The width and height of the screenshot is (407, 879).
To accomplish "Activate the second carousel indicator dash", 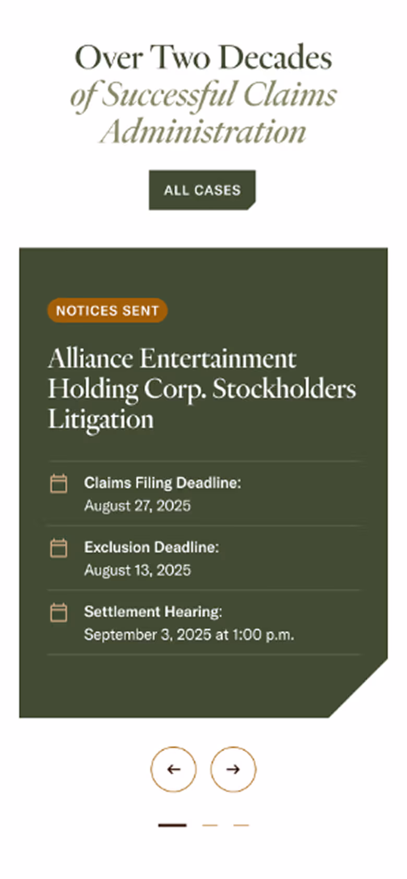I will pyautogui.click(x=210, y=825).
